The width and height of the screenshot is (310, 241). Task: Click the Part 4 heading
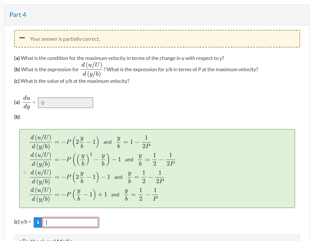(18, 15)
